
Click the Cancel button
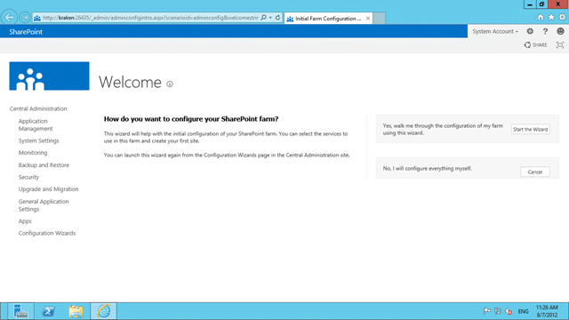pyautogui.click(x=535, y=172)
